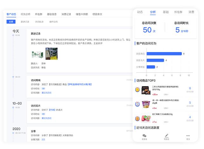Click the 今天 10:38 timeline dot
The image size is (204, 149).
(x=13, y=35)
